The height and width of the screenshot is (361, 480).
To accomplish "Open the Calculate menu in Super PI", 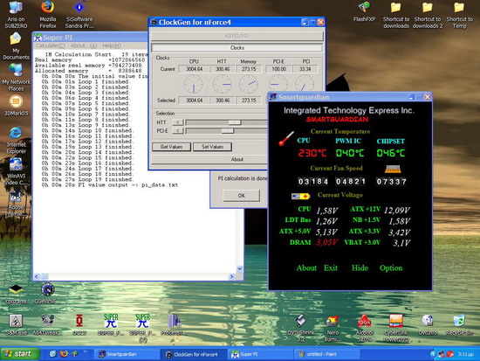I will pyautogui.click(x=51, y=45).
